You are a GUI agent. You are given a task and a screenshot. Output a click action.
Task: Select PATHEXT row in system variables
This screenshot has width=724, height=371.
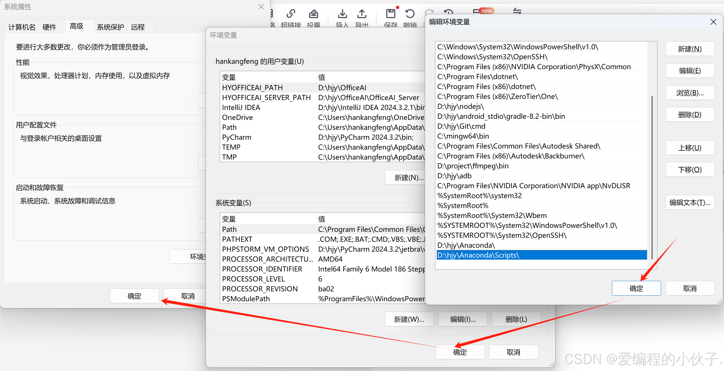[237, 239]
